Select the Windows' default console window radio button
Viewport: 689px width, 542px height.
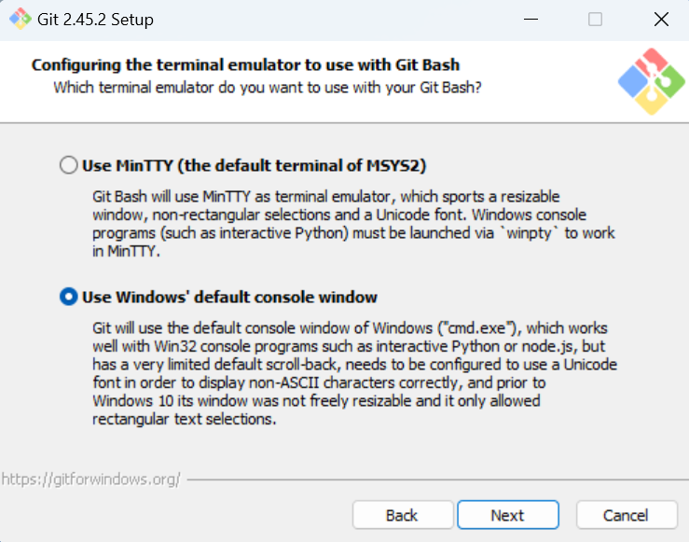(x=68, y=298)
